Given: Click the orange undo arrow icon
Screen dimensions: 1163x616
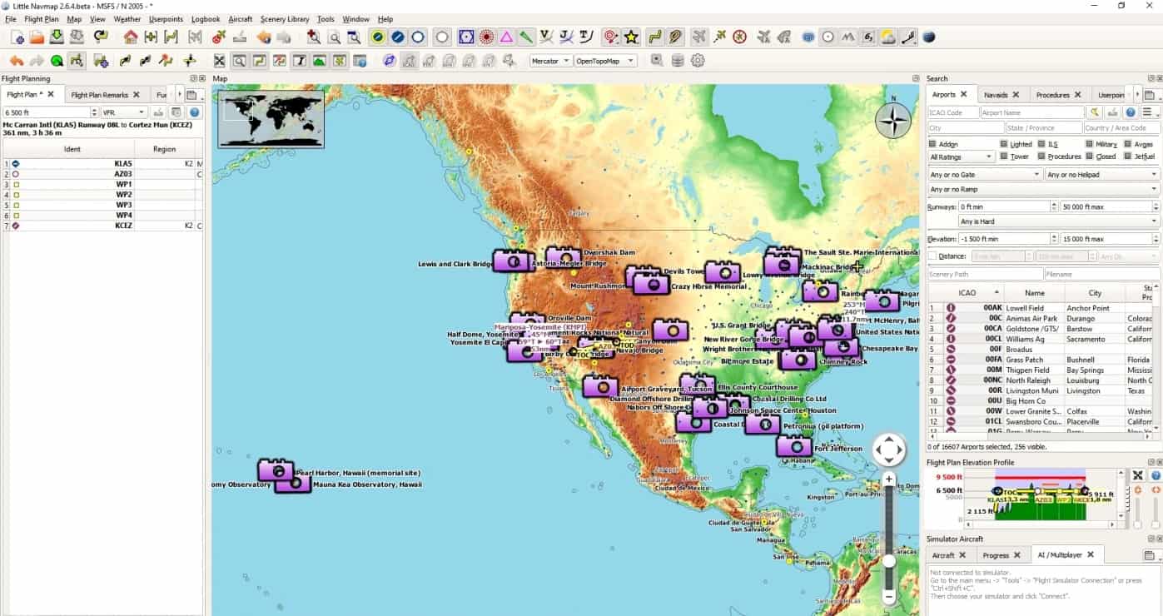Looking at the screenshot, I should pyautogui.click(x=17, y=61).
